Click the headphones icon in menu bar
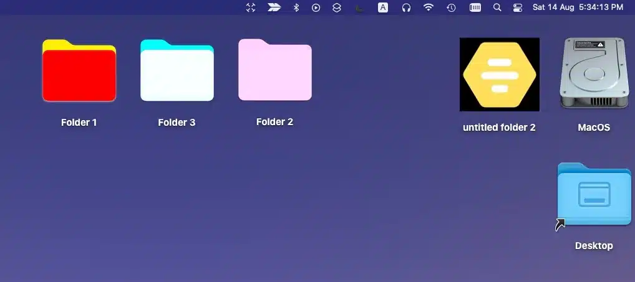This screenshot has width=635, height=282. coord(406,7)
